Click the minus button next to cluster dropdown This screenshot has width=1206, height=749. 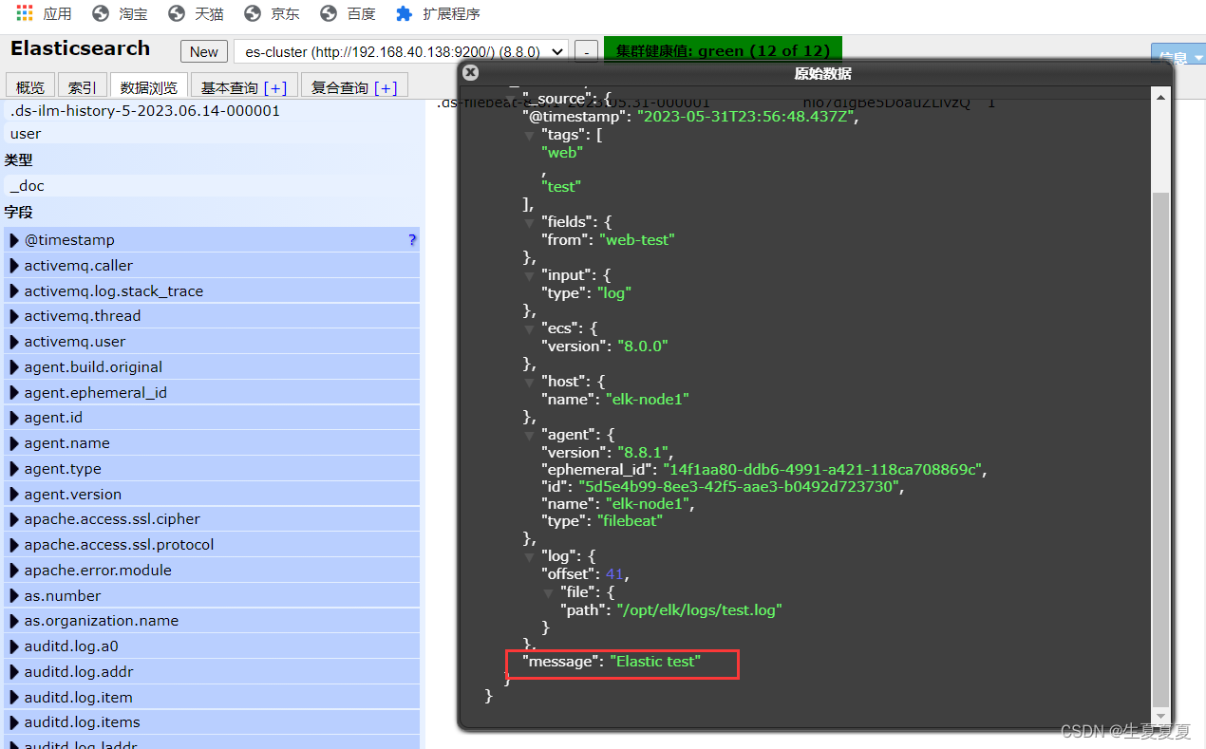[587, 52]
